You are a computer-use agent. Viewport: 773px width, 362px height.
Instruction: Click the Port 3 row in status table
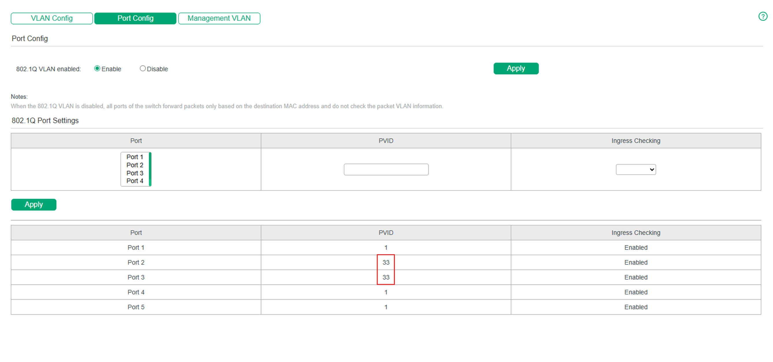[x=386, y=277]
